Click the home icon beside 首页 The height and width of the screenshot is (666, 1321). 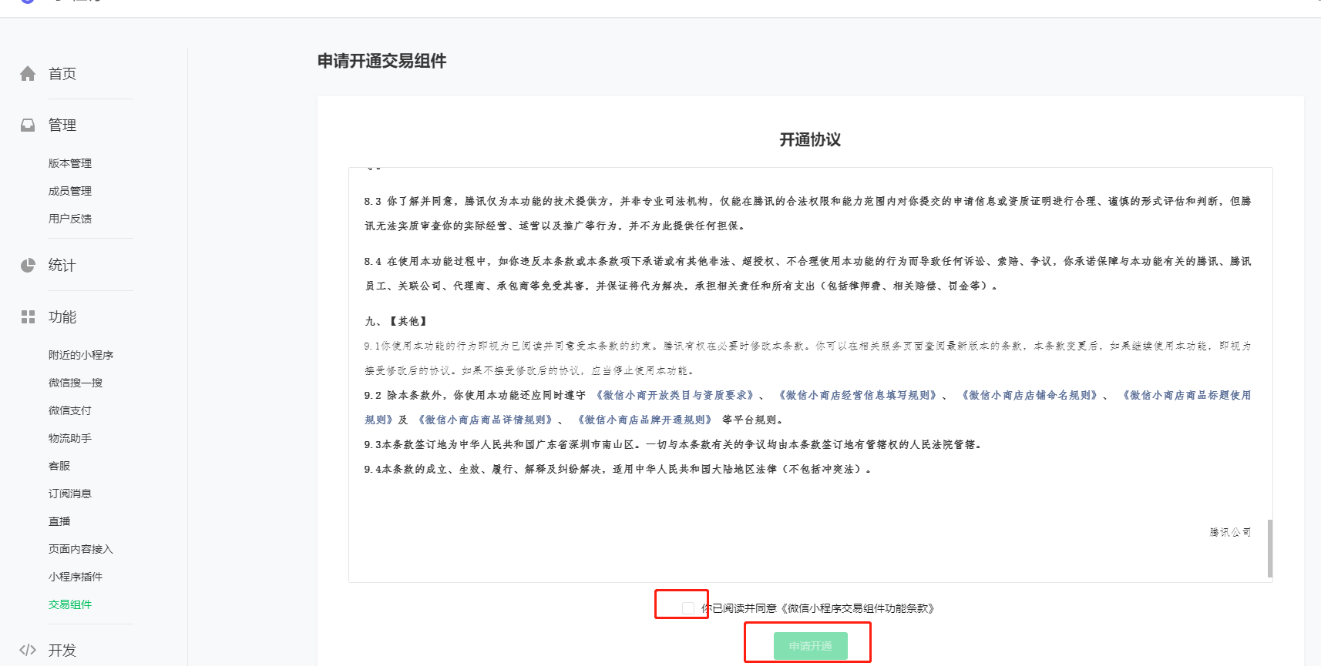[28, 73]
